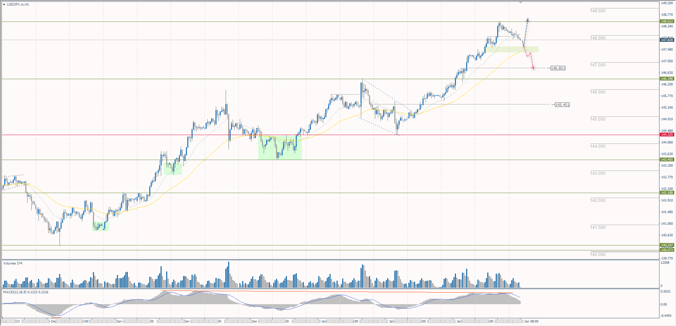Viewport: 676px width, 326px height.
Task: Click the 142.000 round level label
Action: [x=598, y=200]
